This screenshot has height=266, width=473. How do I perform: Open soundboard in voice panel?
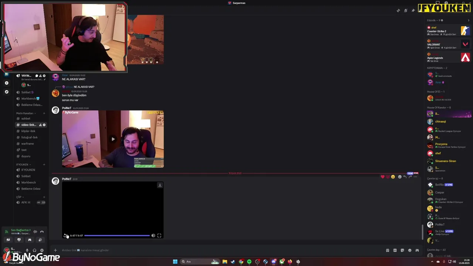pos(40,240)
